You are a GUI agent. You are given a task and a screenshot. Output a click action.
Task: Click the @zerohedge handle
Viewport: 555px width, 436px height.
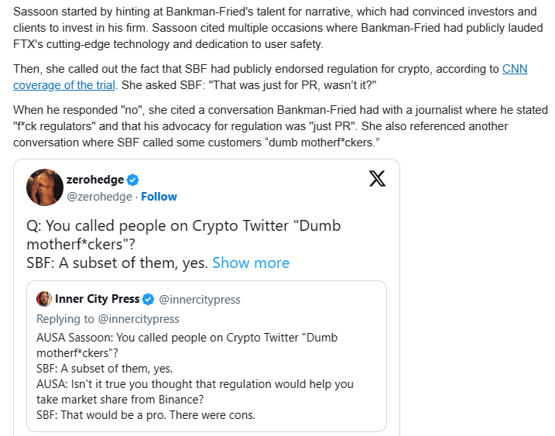click(x=99, y=197)
